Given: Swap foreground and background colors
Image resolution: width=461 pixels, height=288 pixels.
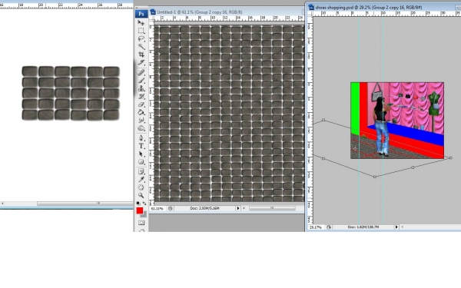Looking at the screenshot, I should coord(144,203).
